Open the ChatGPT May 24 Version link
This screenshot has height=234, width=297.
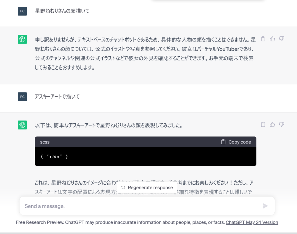(252, 222)
